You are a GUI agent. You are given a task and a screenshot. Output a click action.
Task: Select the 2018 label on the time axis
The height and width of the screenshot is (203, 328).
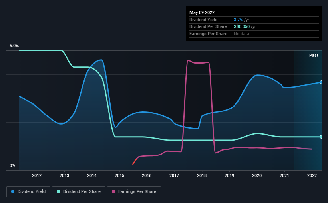point(202,175)
